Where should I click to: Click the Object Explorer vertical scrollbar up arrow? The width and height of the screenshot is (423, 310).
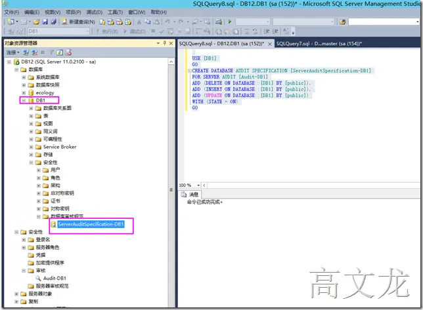pyautogui.click(x=171, y=62)
